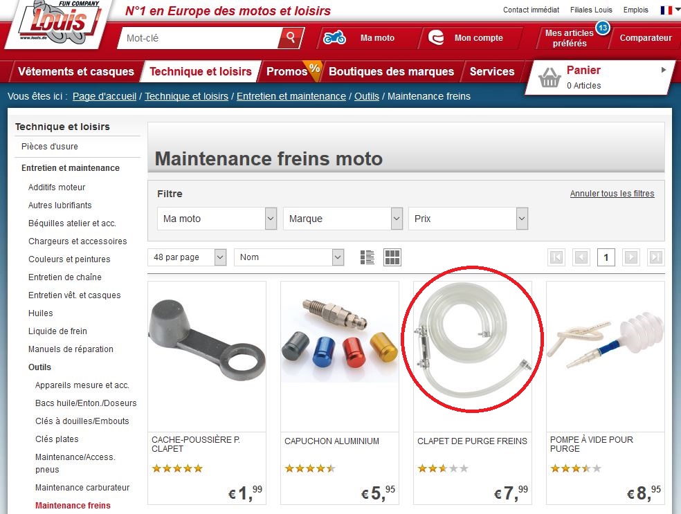
Task: Switch to grid view layout icon
Action: coord(392,257)
